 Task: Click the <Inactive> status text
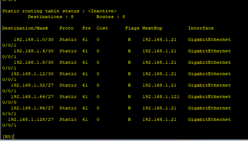pos(102,11)
